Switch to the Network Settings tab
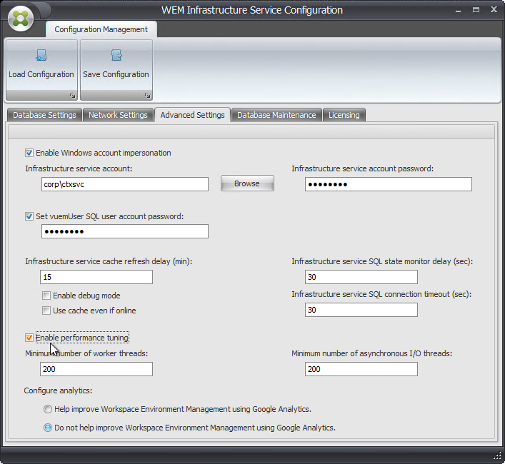505x464 pixels. point(118,115)
